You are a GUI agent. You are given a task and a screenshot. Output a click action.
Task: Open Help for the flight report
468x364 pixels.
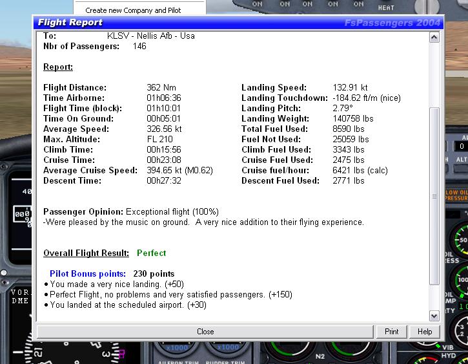[x=424, y=332]
